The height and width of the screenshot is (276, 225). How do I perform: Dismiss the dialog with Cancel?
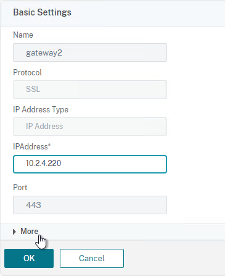(92, 258)
